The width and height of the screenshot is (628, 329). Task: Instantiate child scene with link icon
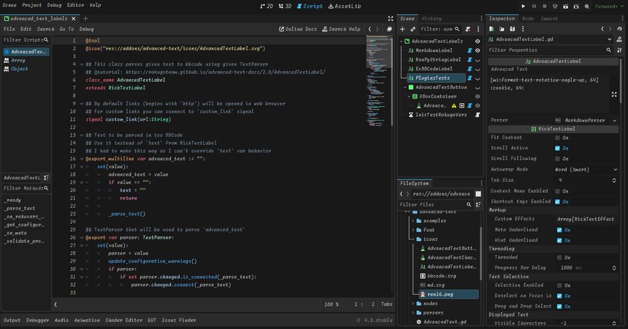(413, 29)
